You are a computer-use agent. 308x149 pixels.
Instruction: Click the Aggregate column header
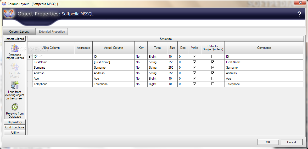point(83,47)
